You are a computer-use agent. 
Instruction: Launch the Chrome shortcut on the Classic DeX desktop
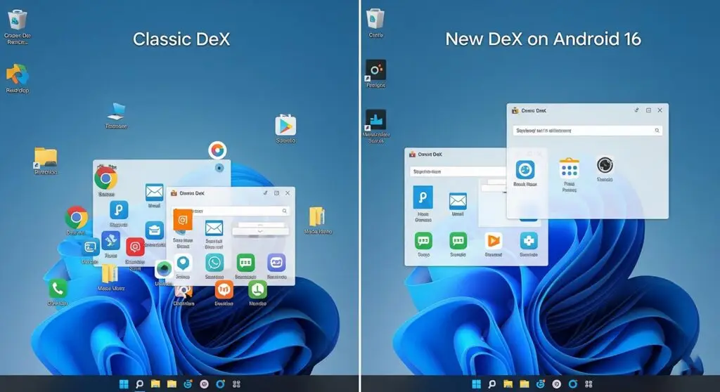pyautogui.click(x=76, y=217)
